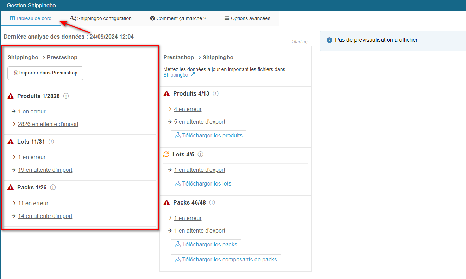Open the Tableau de bord tab
Image resolution: width=466 pixels, height=279 pixels.
[x=31, y=18]
